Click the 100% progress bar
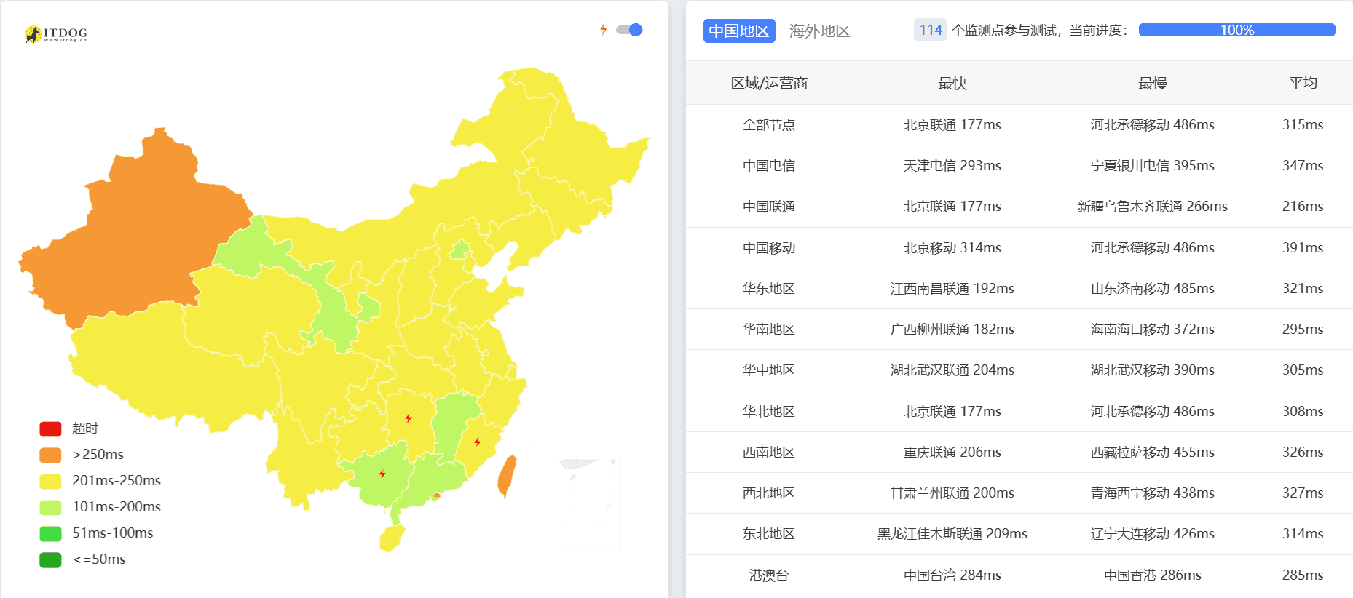The height and width of the screenshot is (598, 1353). (1236, 30)
